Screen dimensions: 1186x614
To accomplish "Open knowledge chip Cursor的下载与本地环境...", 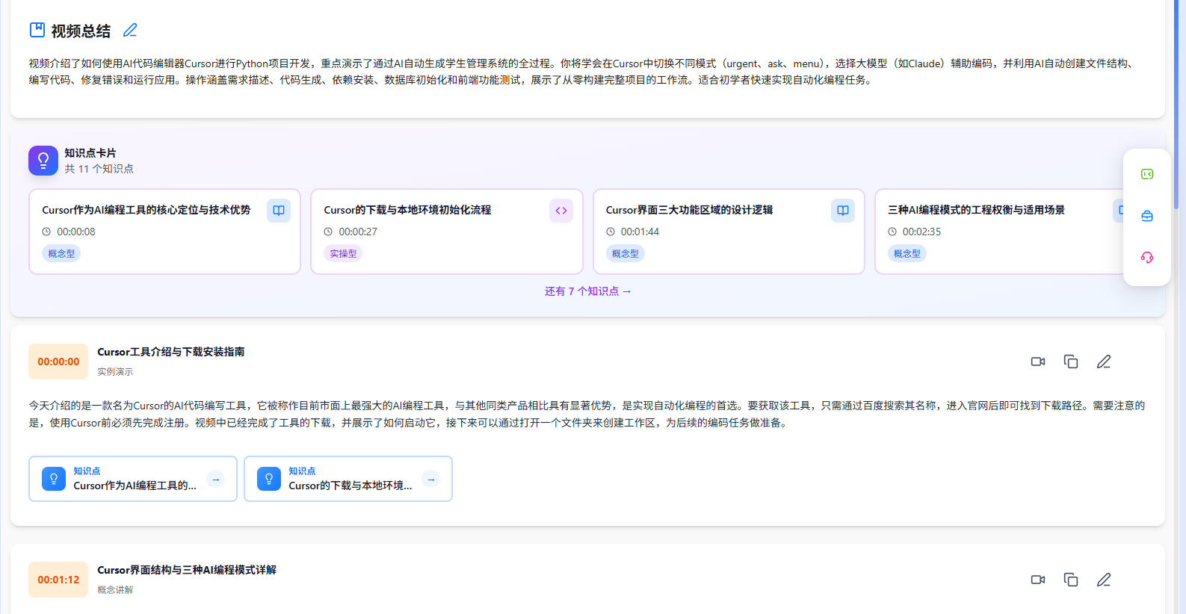I will pyautogui.click(x=348, y=479).
